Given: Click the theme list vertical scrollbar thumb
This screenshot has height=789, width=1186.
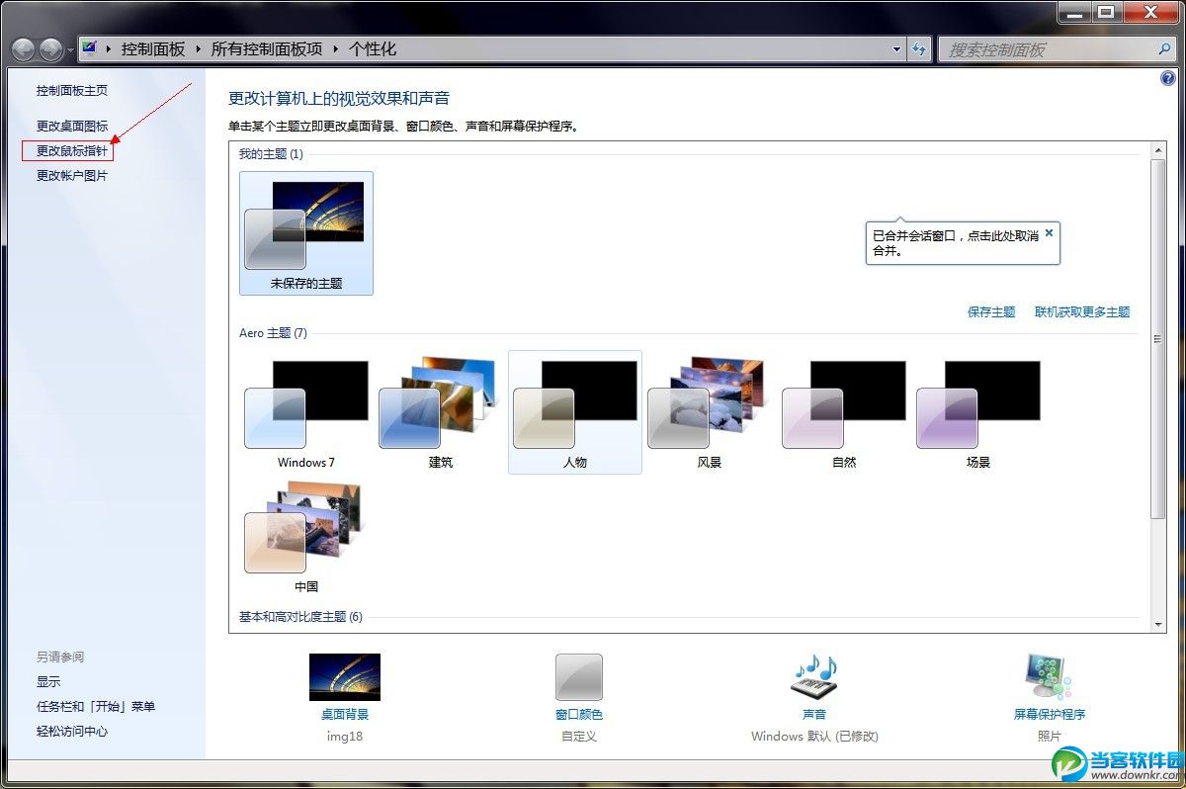Looking at the screenshot, I should click(1158, 339).
